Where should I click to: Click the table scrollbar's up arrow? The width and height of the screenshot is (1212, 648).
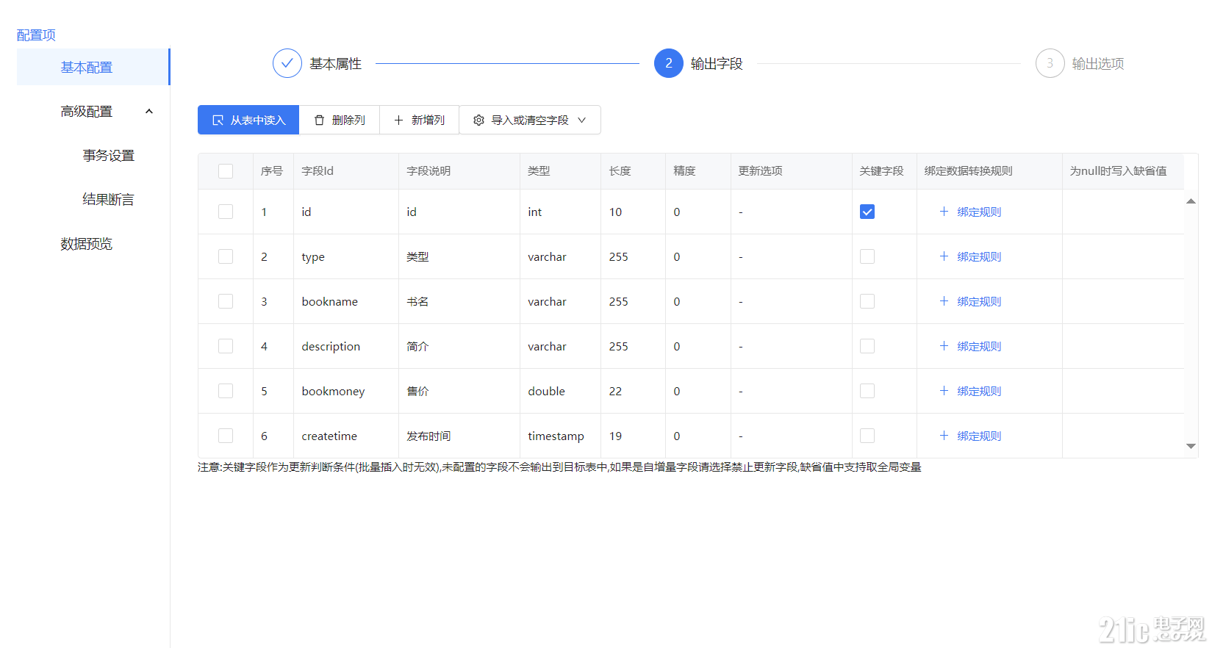click(x=1191, y=201)
